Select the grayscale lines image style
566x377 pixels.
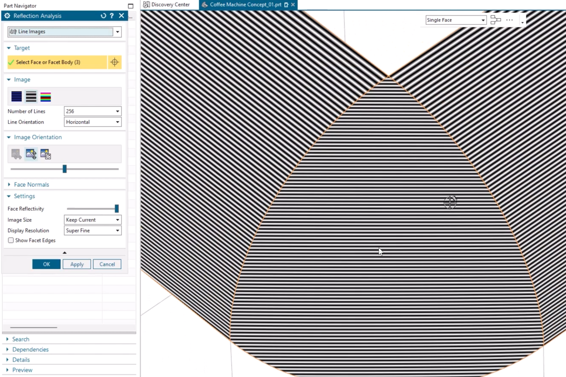click(31, 96)
